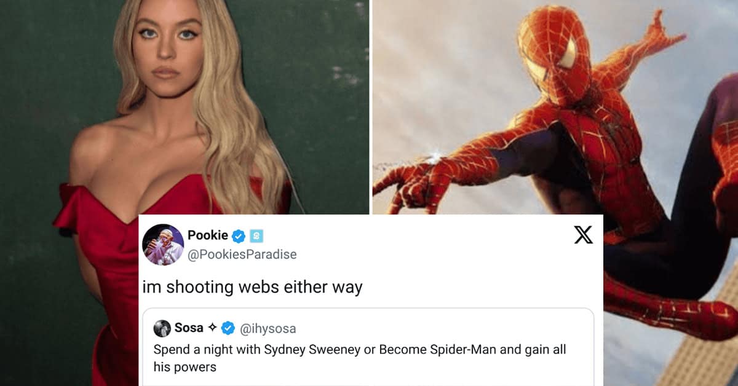Click the square affiliate badge beside Pookie
This screenshot has width=738, height=386.
pos(256,235)
